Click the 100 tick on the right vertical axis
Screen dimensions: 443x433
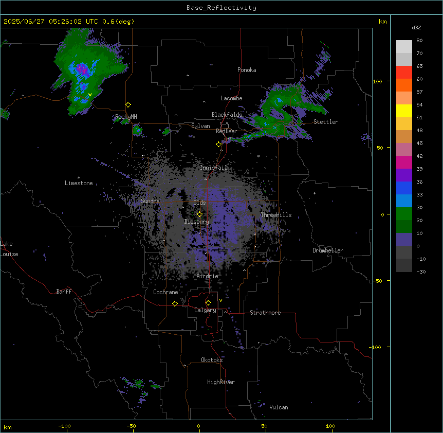tap(377, 82)
